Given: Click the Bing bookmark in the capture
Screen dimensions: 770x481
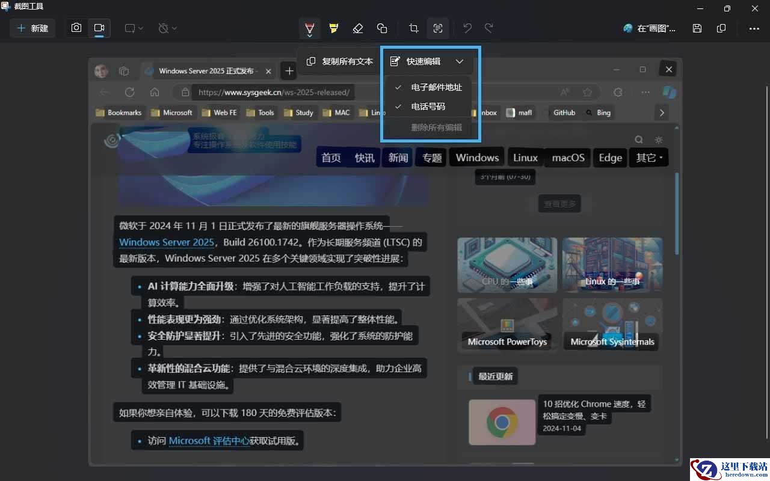Looking at the screenshot, I should coord(599,112).
